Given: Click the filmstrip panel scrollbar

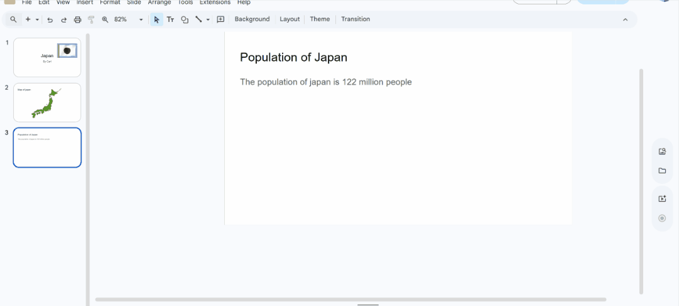Looking at the screenshot, I should pyautogui.click(x=87, y=170).
